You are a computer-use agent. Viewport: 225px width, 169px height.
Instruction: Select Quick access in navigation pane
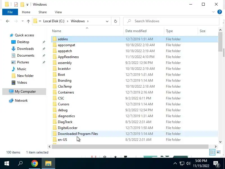pyautogui.click(x=24, y=35)
